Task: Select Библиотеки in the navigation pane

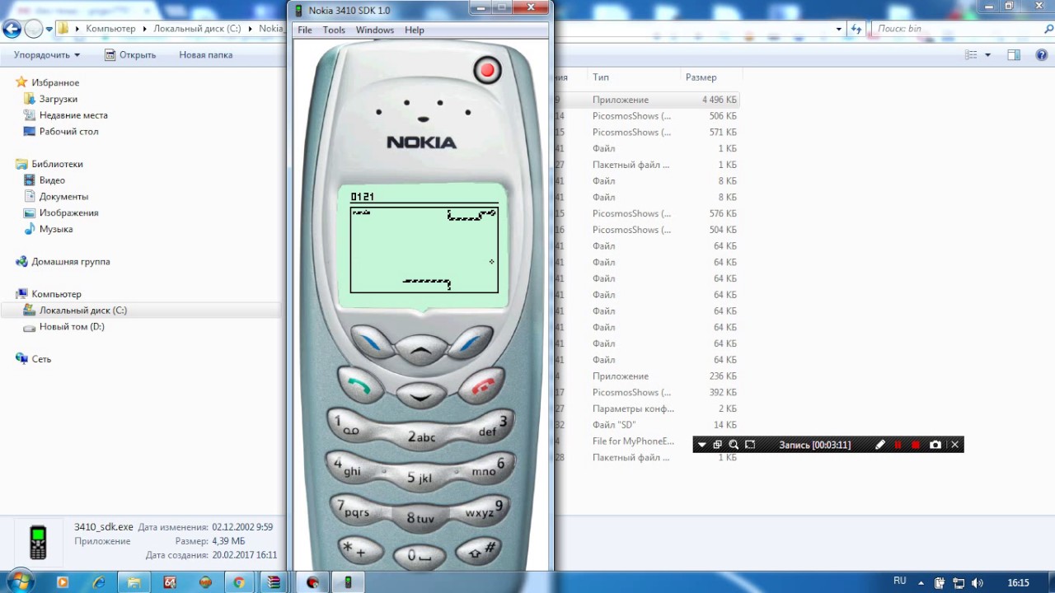Action: tap(57, 164)
